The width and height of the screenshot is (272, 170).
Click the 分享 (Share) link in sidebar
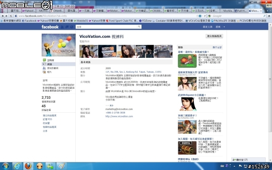(x=45, y=131)
